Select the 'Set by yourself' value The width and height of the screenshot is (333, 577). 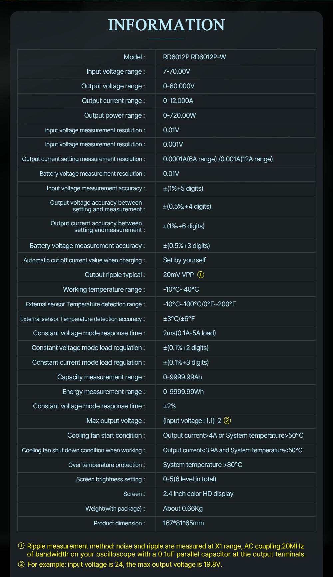[x=184, y=260]
